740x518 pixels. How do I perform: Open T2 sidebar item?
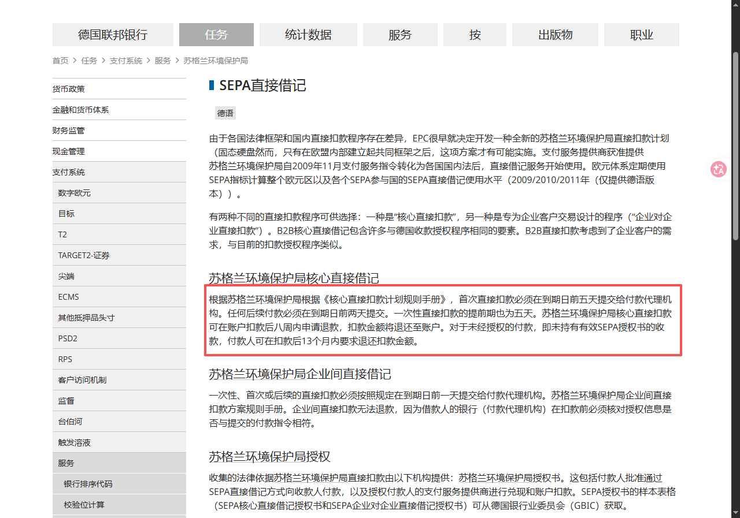[119, 234]
